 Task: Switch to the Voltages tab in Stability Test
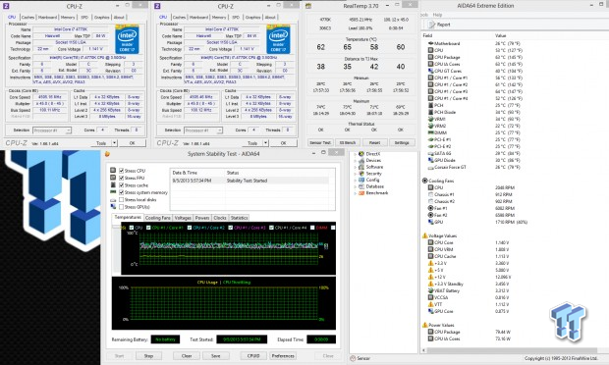click(x=183, y=218)
